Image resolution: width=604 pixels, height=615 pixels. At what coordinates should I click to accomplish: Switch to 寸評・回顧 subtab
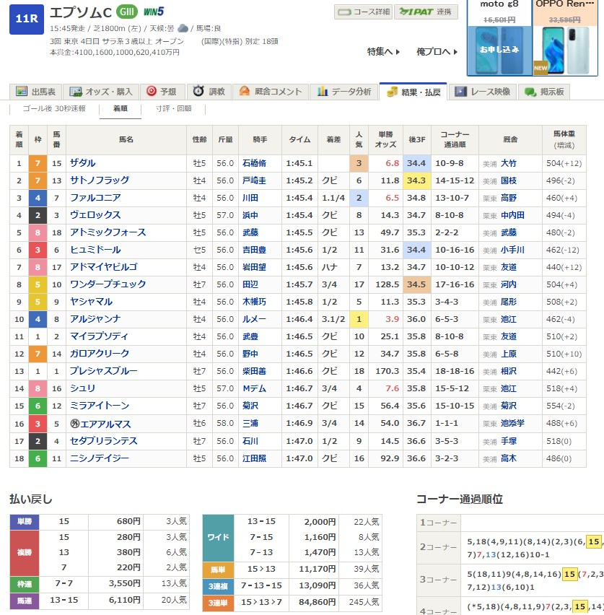coord(174,108)
